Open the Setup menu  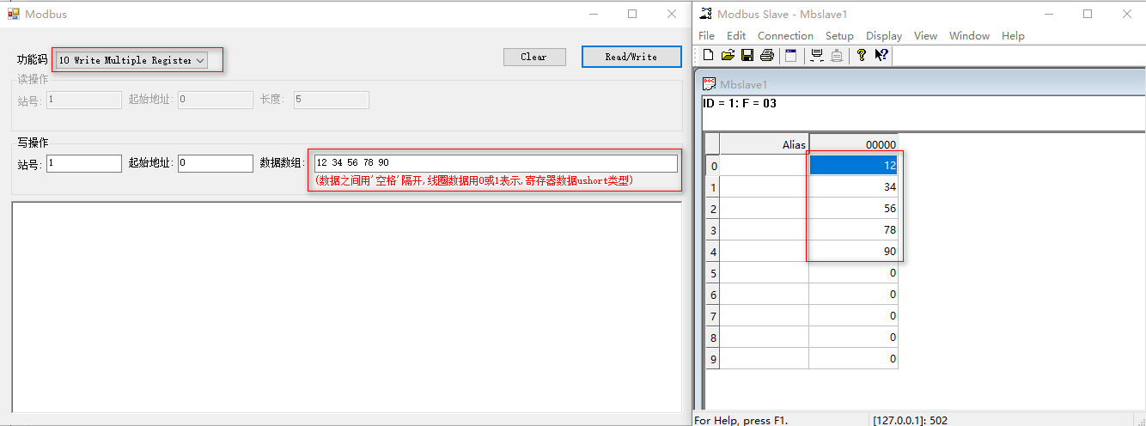click(839, 36)
